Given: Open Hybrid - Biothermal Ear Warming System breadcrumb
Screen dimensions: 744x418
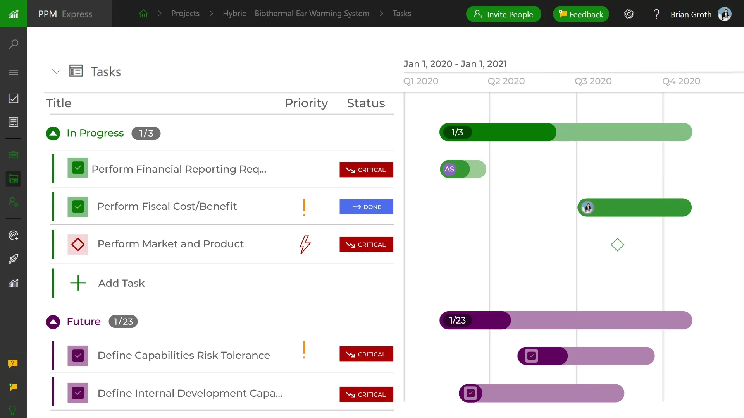Looking at the screenshot, I should point(296,14).
